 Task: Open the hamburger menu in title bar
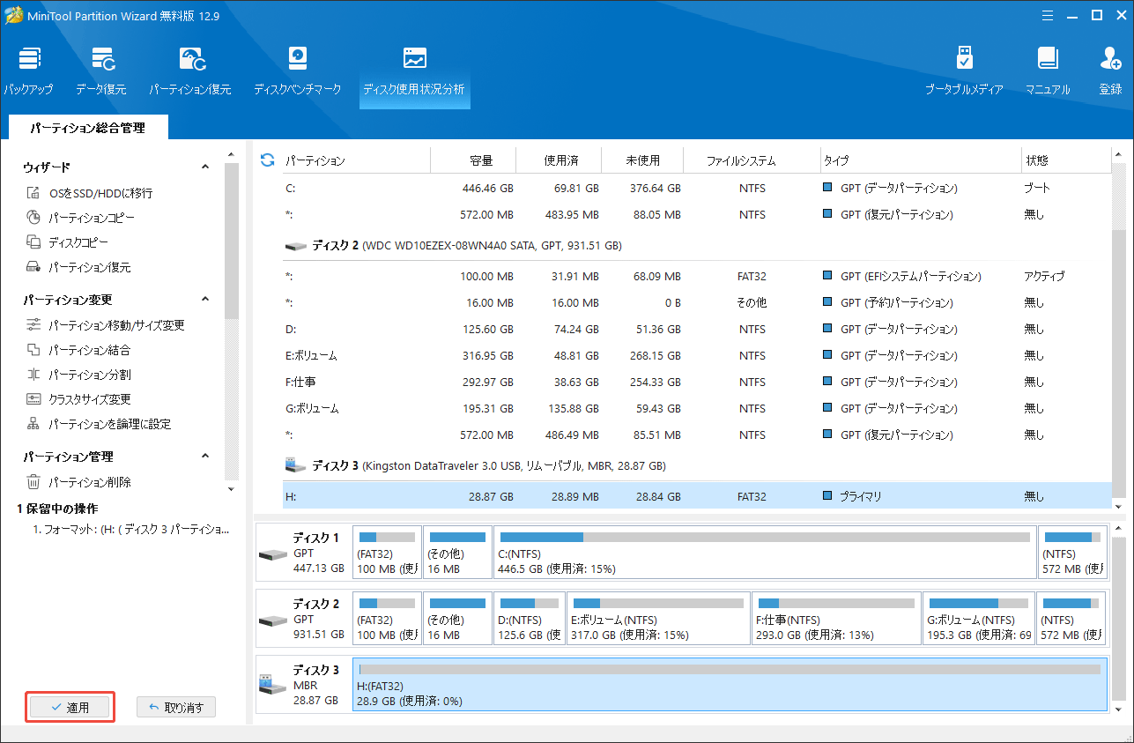pyautogui.click(x=1047, y=15)
